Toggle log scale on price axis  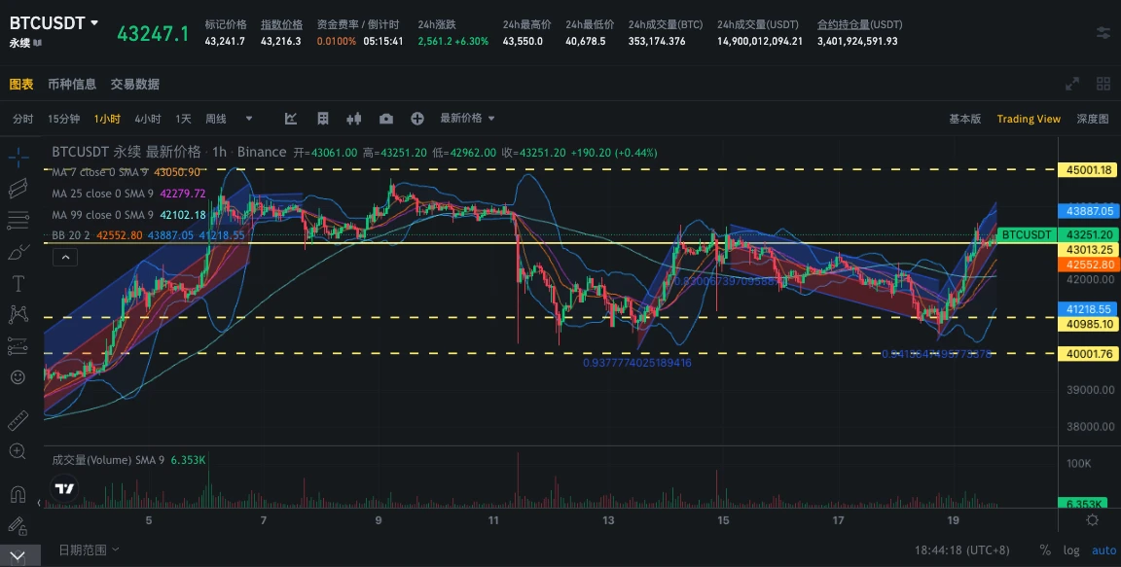click(1071, 549)
